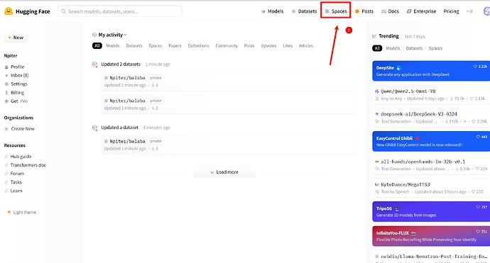Open Inbox (0) in the sidebar
The image size is (490, 263).
coord(16,75)
